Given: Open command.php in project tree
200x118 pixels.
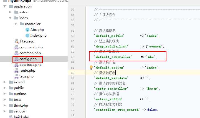Looking at the screenshot, I should [x=31, y=47].
